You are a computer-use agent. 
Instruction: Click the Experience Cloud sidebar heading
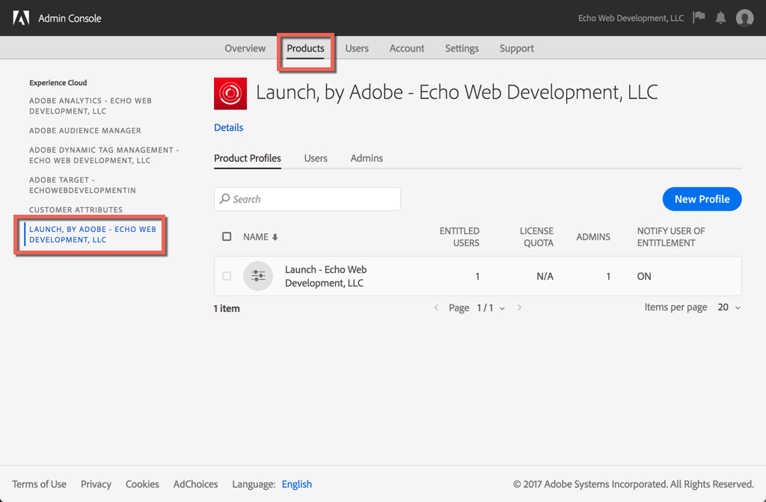(x=58, y=82)
